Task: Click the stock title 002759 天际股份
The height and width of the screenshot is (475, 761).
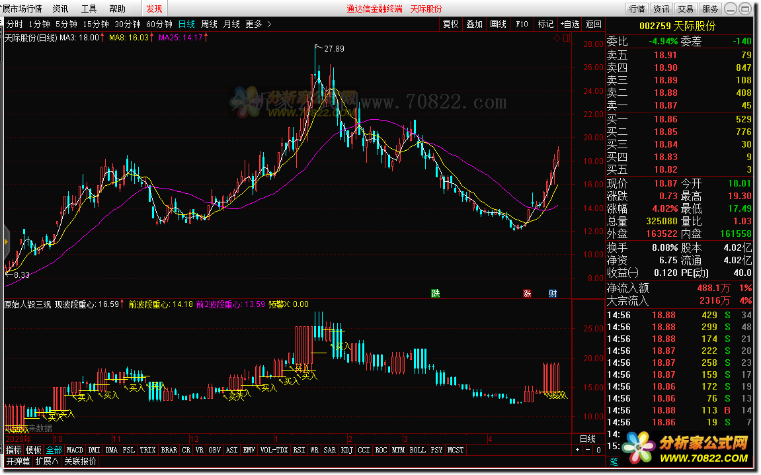Action: pyautogui.click(x=677, y=26)
